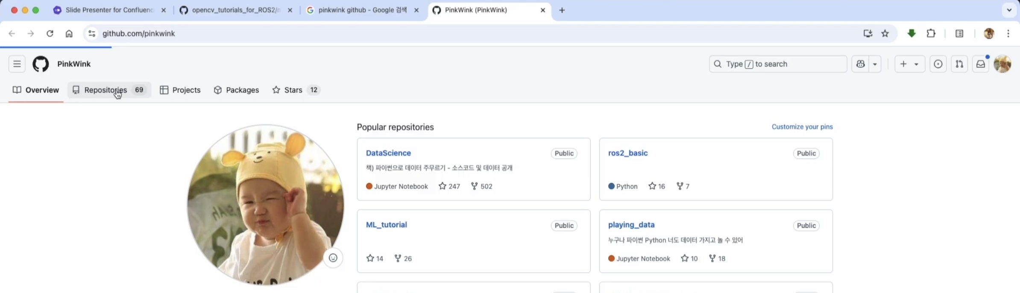This screenshot has height=293, width=1020.
Task: Open the user avatar menu in GitHub header
Action: [x=1002, y=64]
